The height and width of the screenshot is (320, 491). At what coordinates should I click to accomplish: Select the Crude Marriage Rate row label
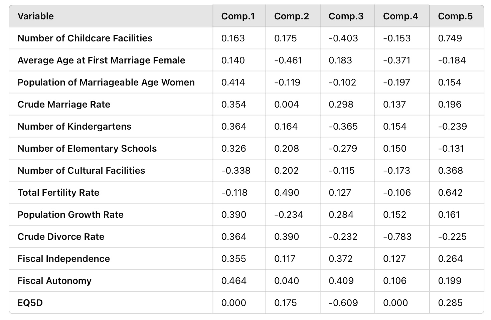pyautogui.click(x=64, y=104)
